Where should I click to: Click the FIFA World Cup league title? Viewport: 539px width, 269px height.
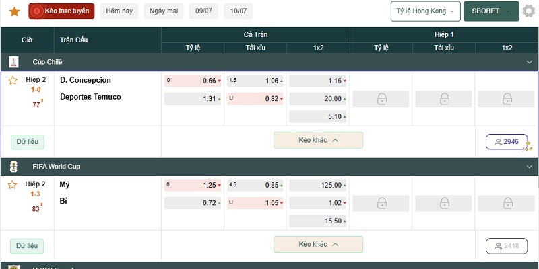click(x=57, y=167)
